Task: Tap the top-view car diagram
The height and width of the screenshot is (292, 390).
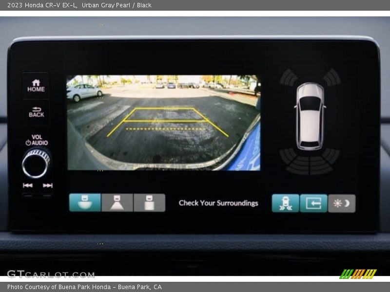Action: pos(310,116)
